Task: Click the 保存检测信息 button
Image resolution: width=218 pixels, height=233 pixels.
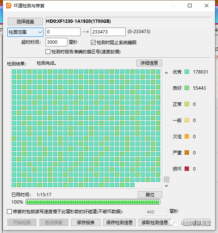Action: coord(119,222)
